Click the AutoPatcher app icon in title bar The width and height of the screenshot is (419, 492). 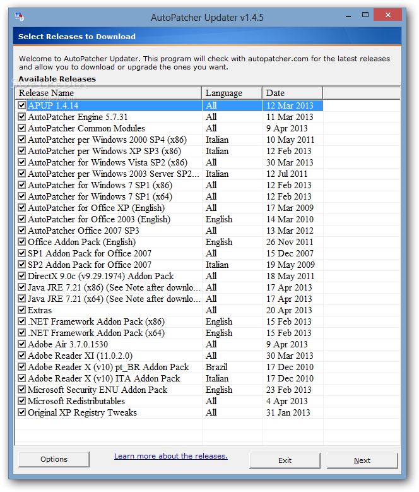point(20,16)
